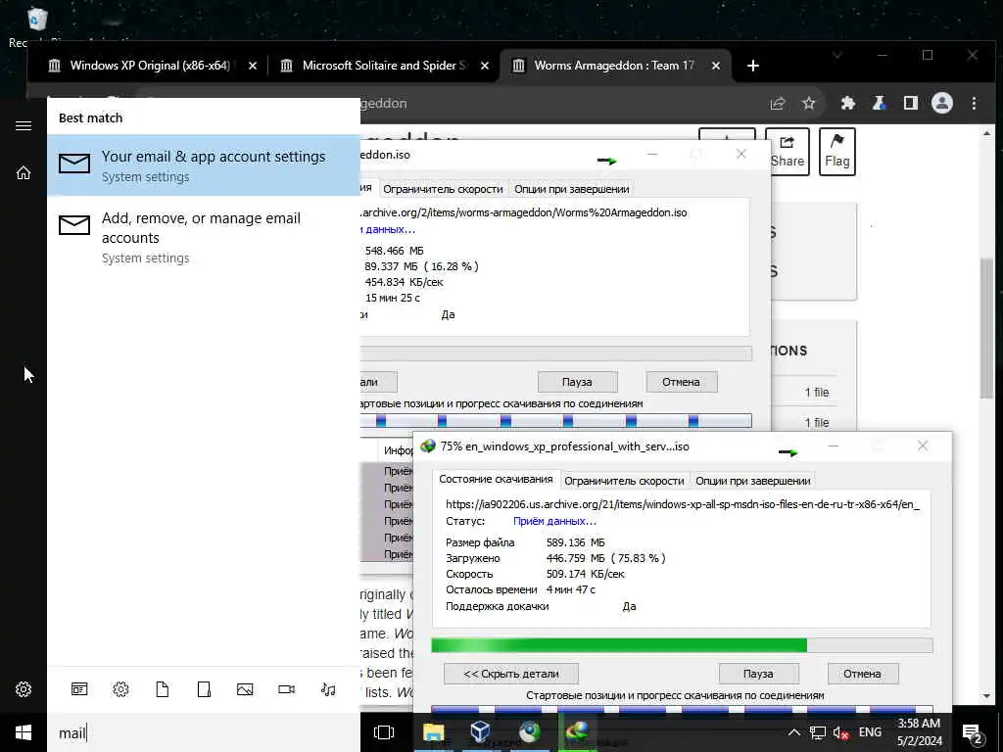Viewport: 1003px width, 752px height.
Task: Click the 509.174 КБ/сек speed value
Action: [586, 574]
